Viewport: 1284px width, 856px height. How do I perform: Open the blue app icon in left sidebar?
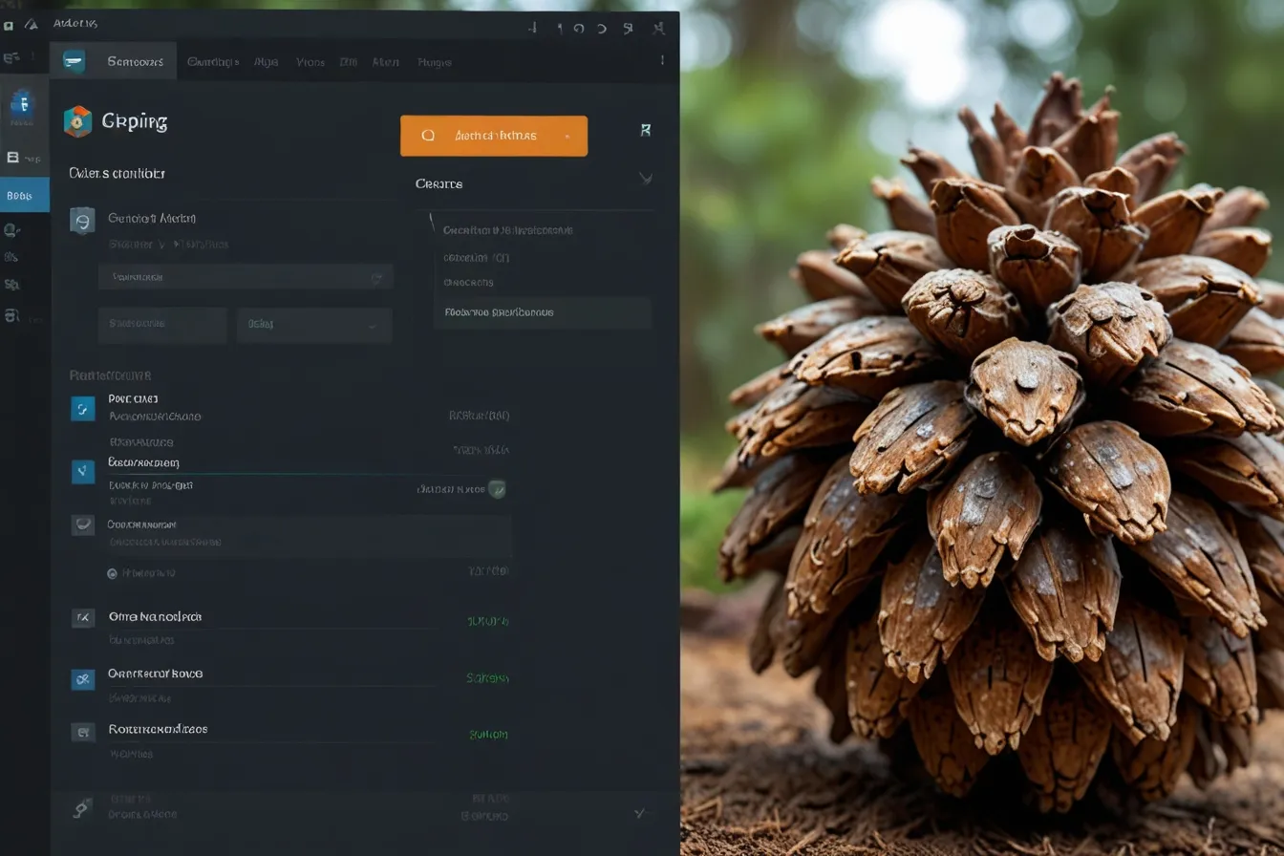pos(22,104)
